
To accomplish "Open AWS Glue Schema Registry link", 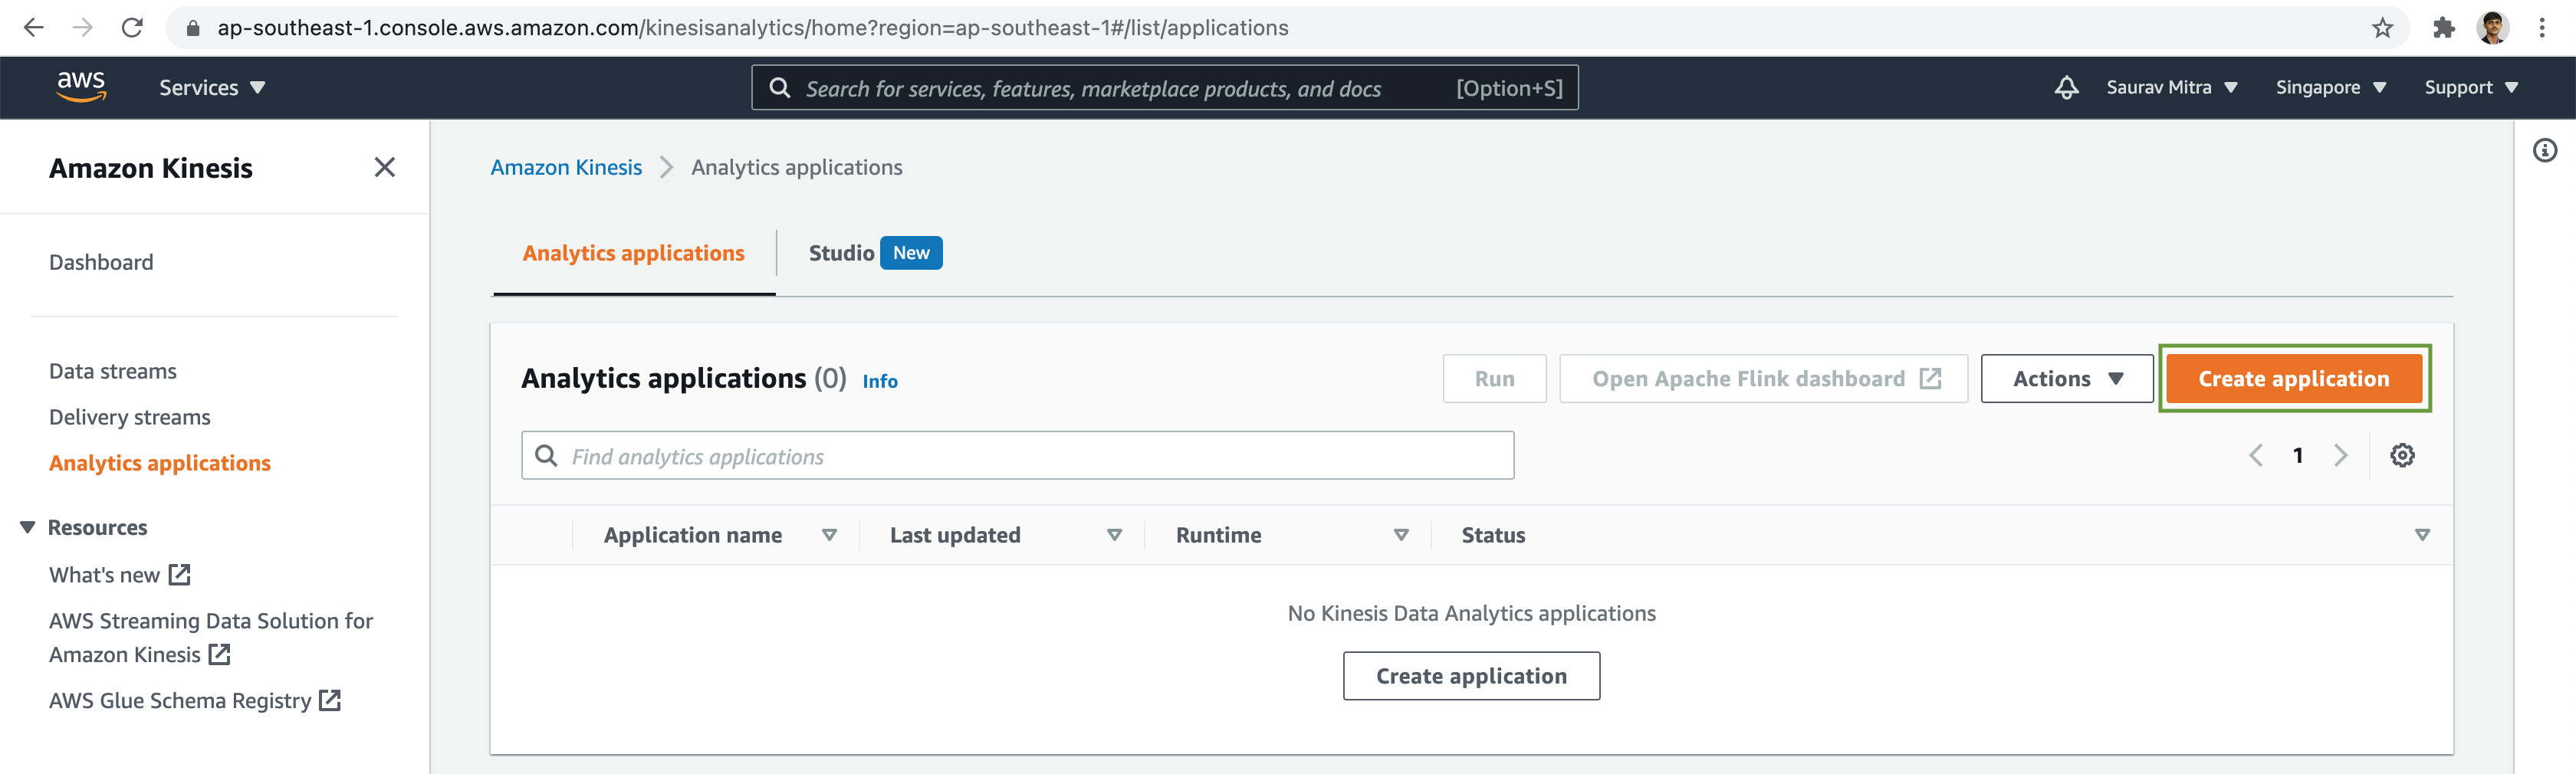I will coord(195,702).
